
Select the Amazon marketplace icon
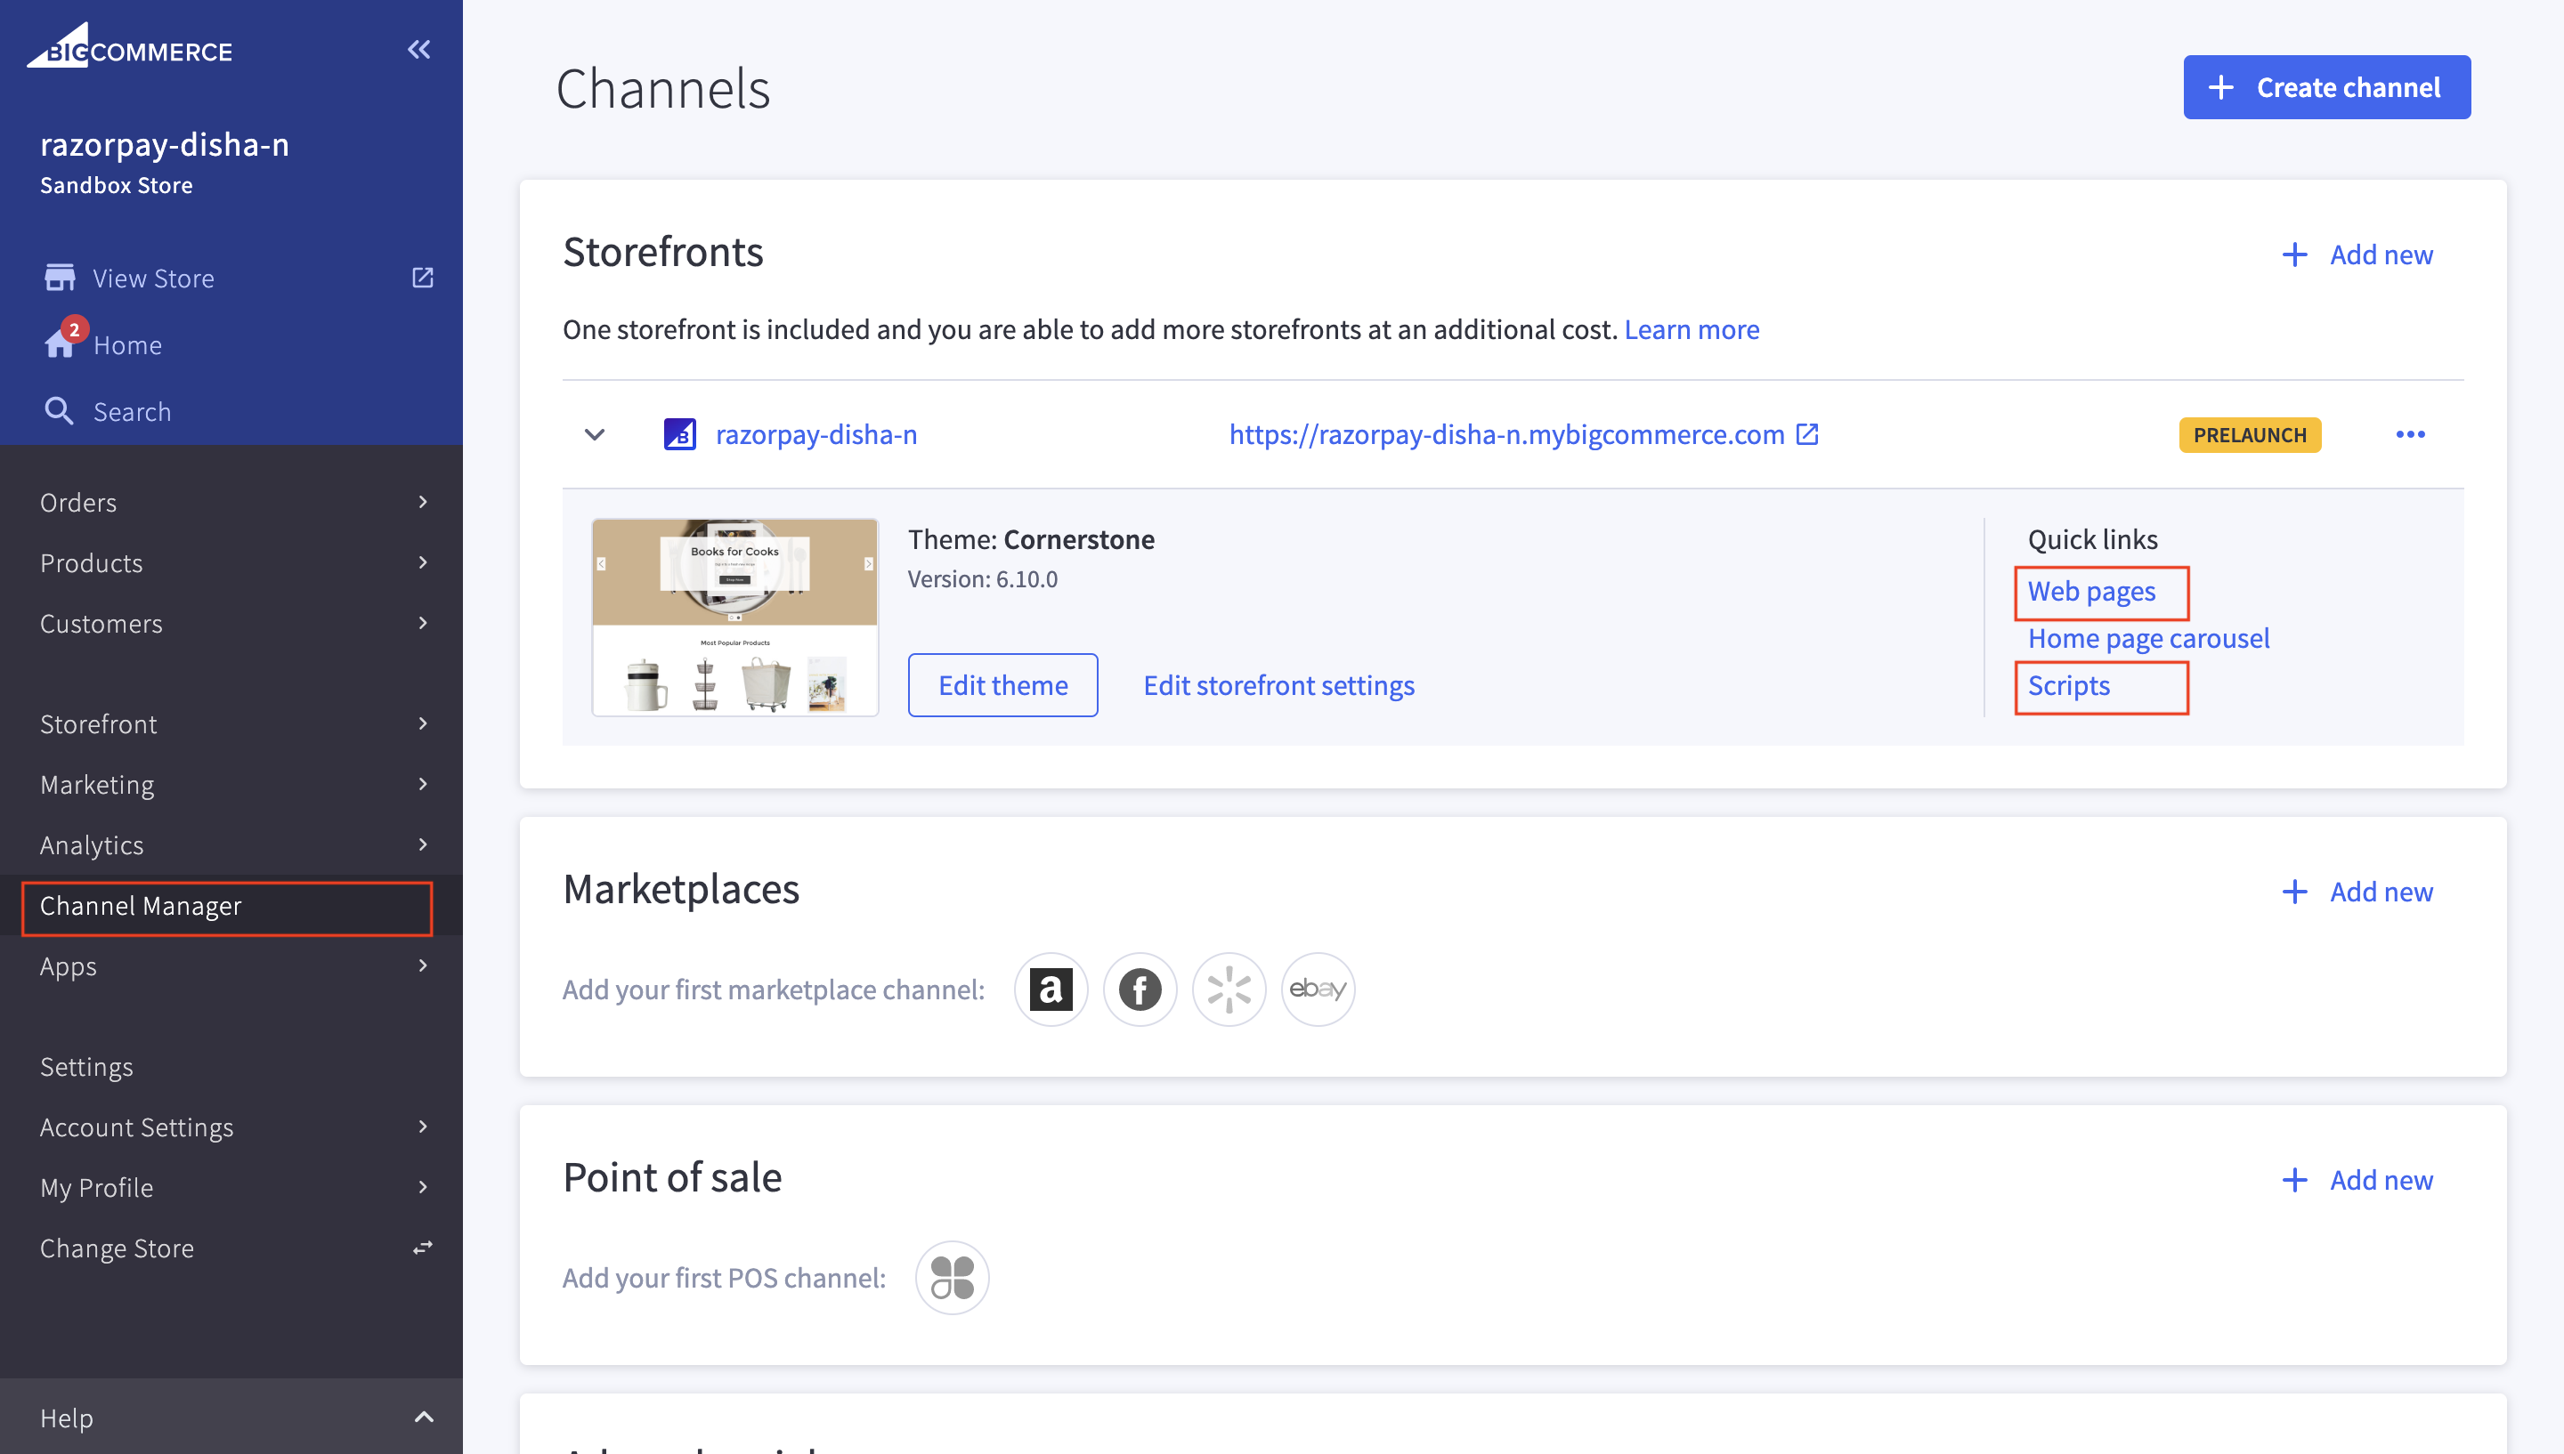pyautogui.click(x=1051, y=989)
